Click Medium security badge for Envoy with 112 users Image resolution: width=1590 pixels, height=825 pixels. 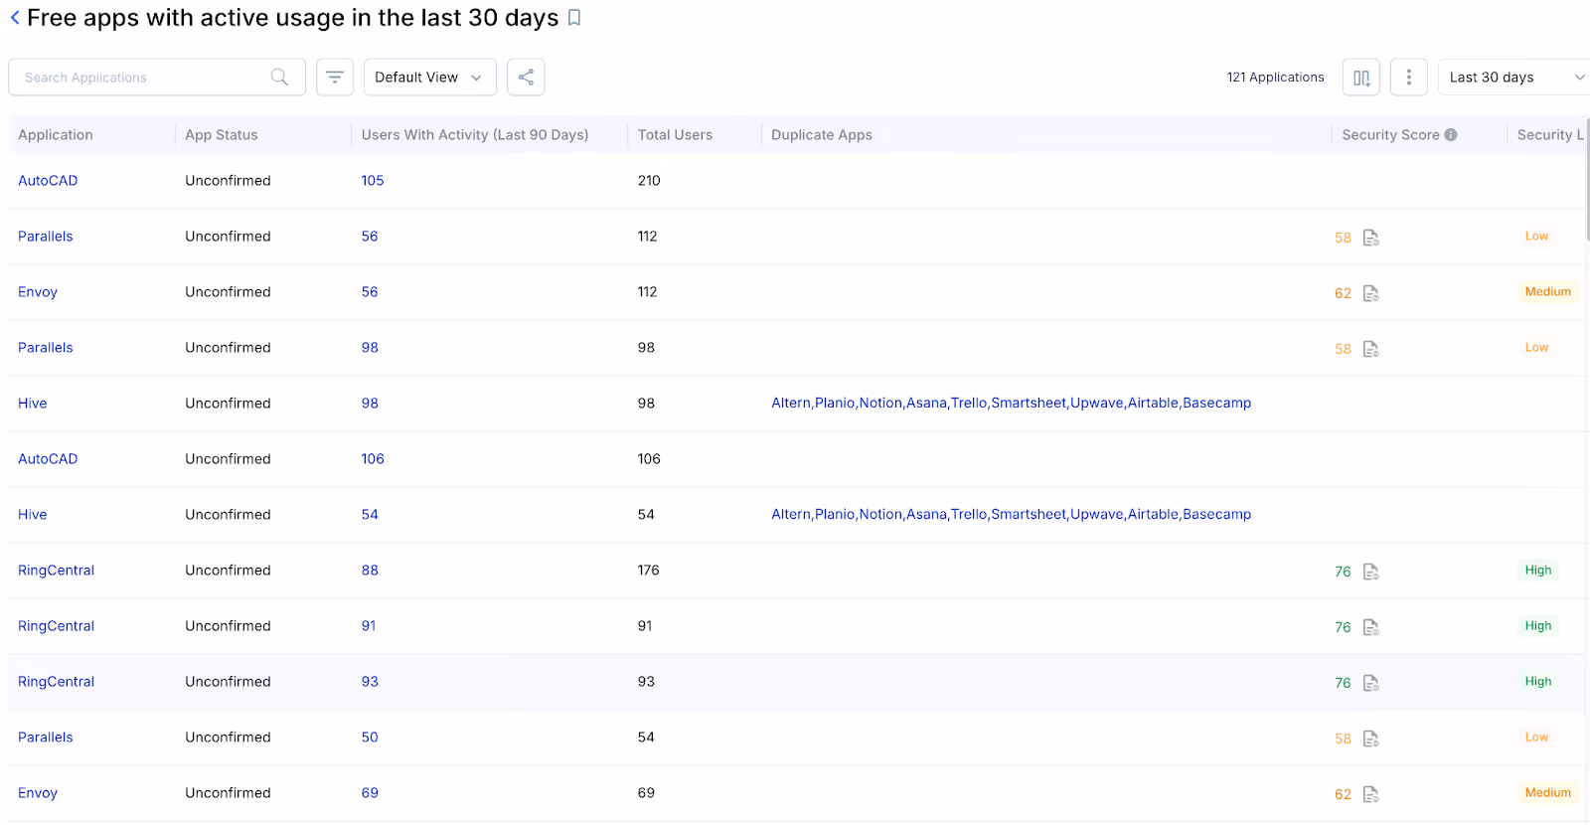pos(1548,292)
